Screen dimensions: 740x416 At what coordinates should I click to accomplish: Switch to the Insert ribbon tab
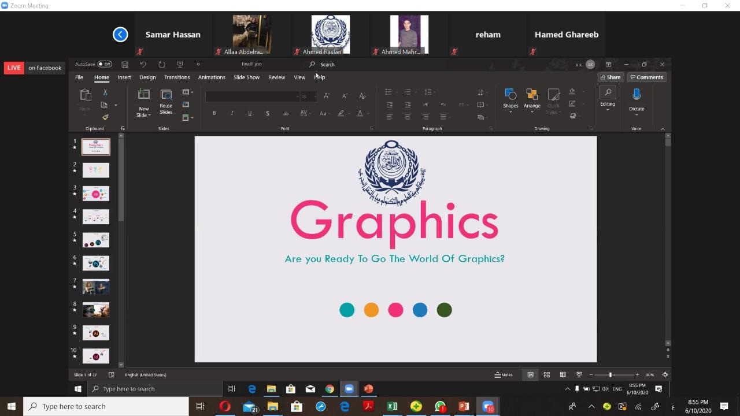(x=124, y=77)
